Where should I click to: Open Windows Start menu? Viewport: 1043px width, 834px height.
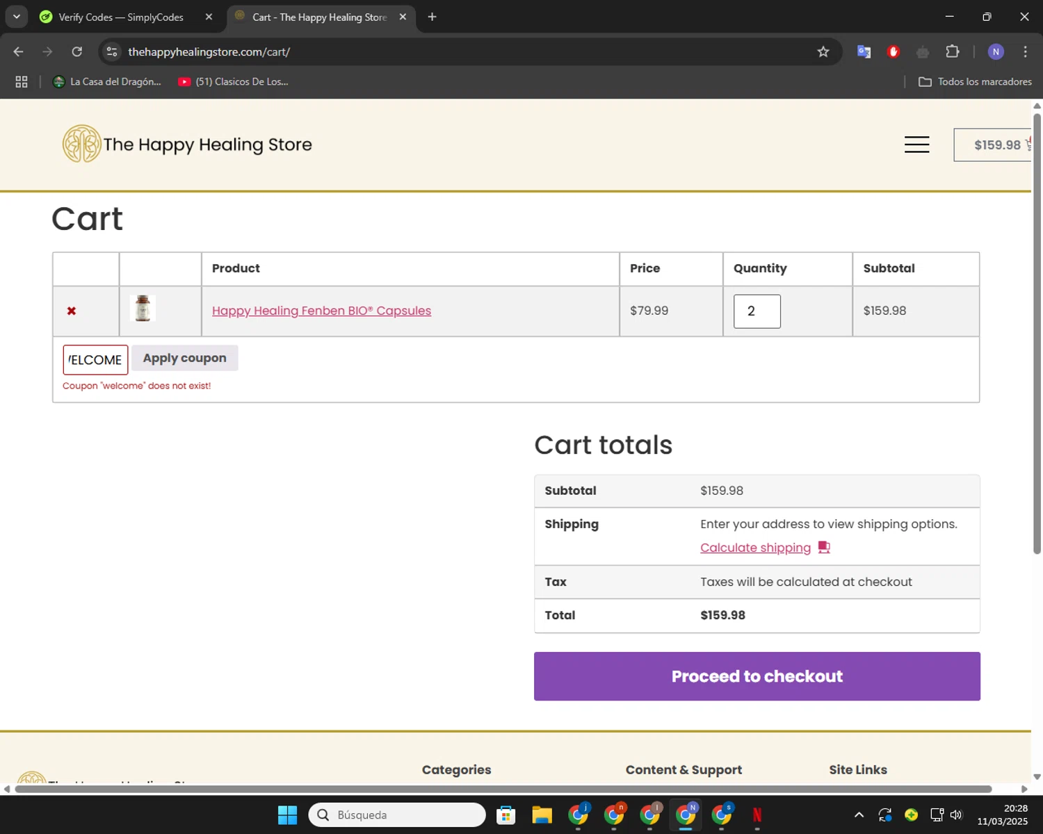tap(287, 815)
